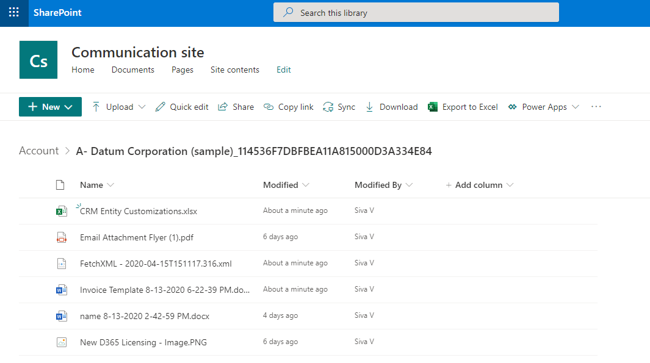Open the Communication site title
Viewport: 650px width, 363px height.
(137, 52)
